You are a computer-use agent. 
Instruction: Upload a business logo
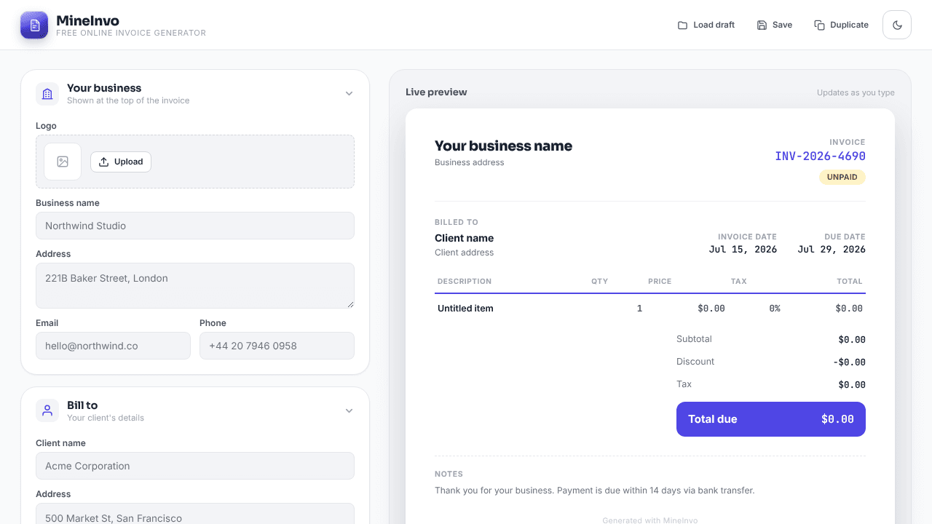121,162
